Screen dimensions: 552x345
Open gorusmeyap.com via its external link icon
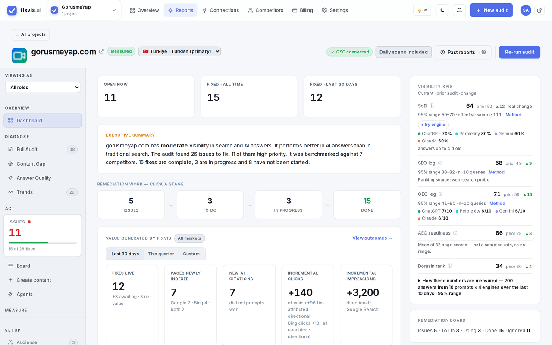[x=101, y=52]
